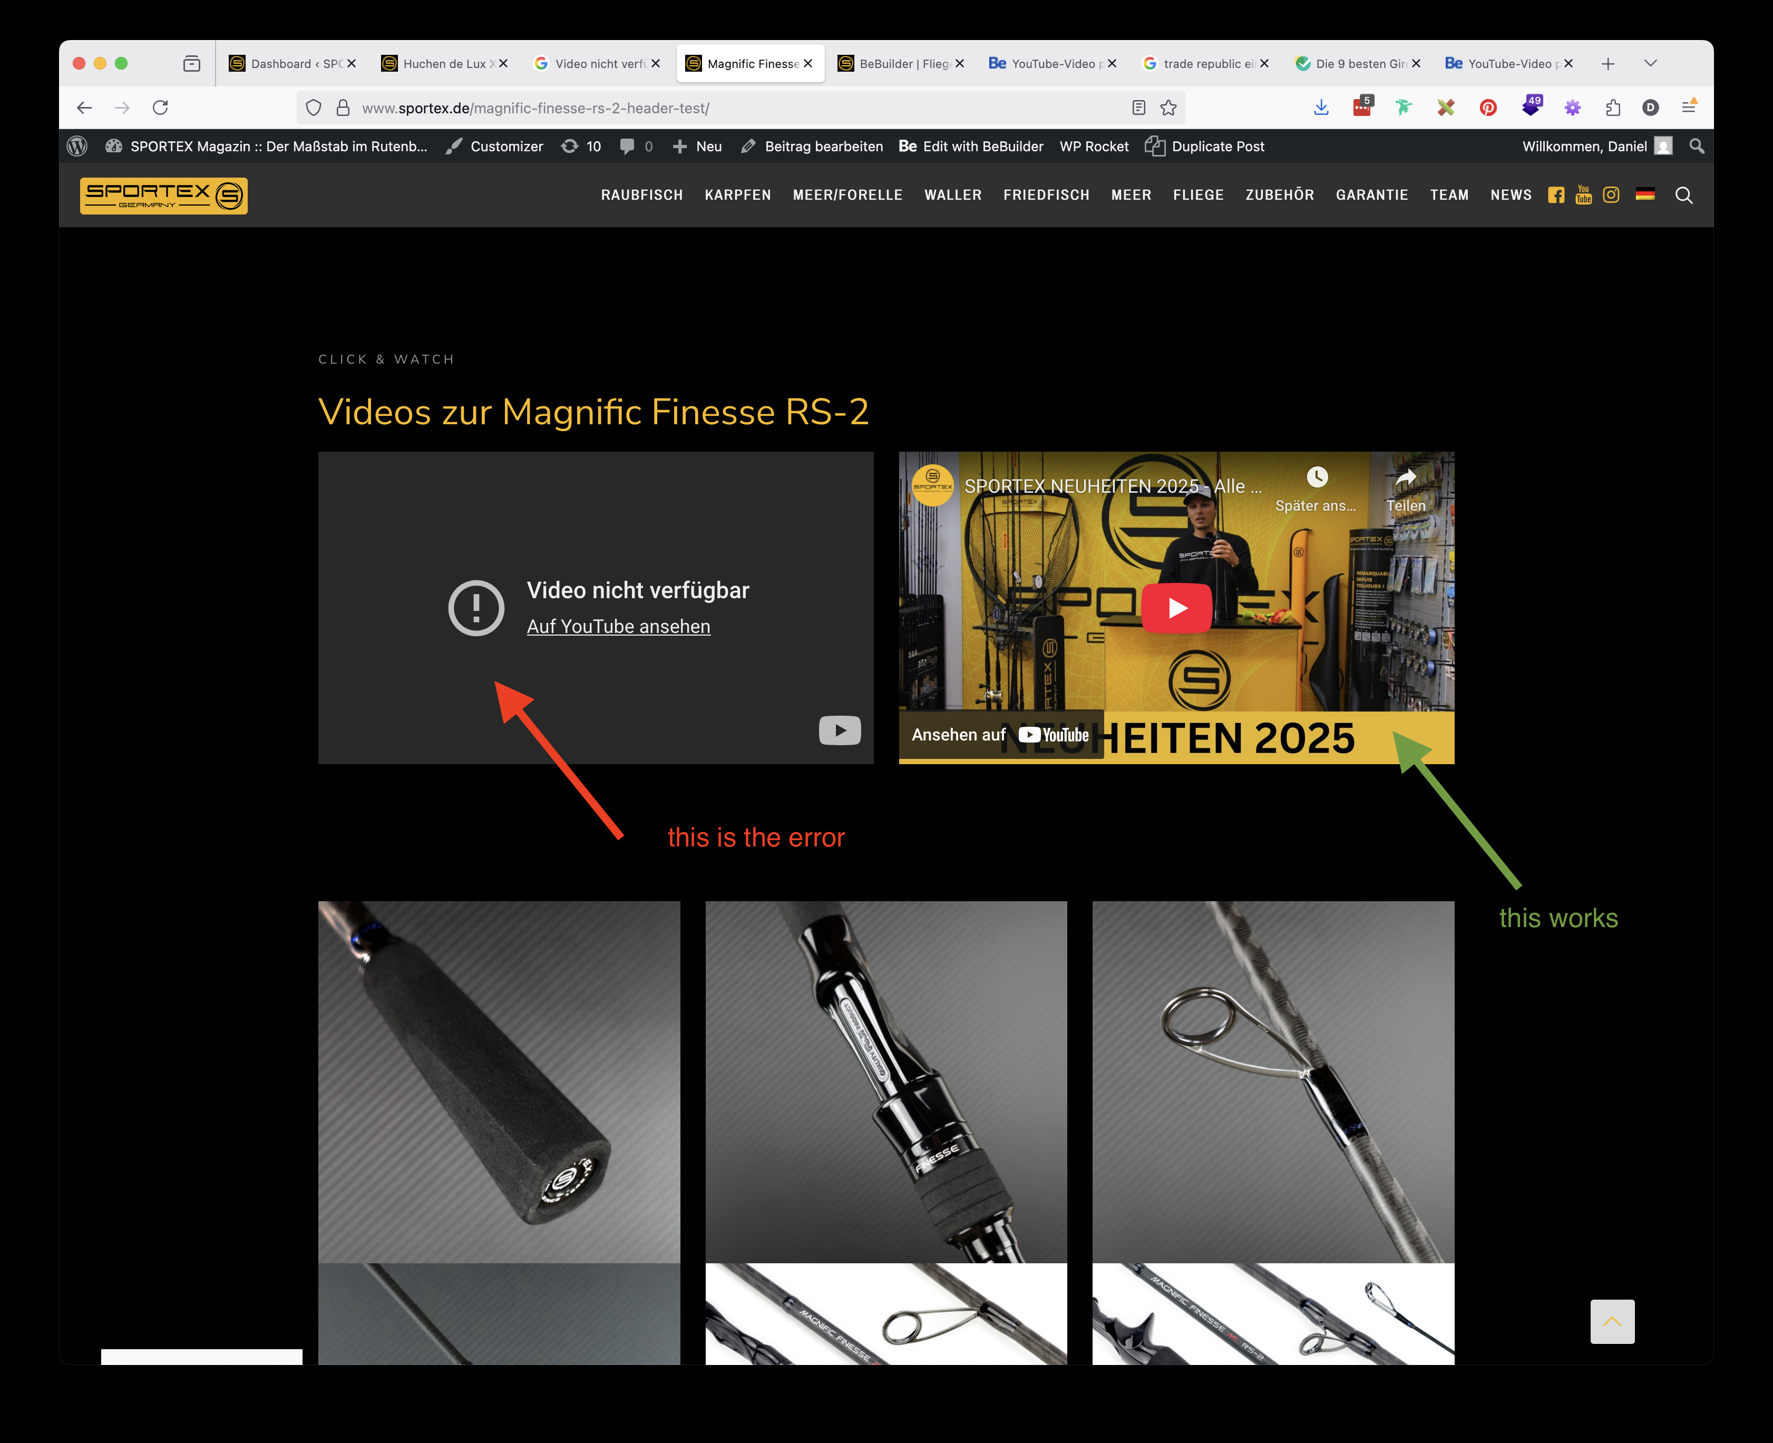Click Auf YouTube ansehen link

click(618, 627)
